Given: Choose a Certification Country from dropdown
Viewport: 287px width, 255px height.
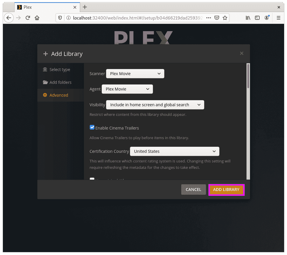Looking at the screenshot, I should (x=174, y=151).
